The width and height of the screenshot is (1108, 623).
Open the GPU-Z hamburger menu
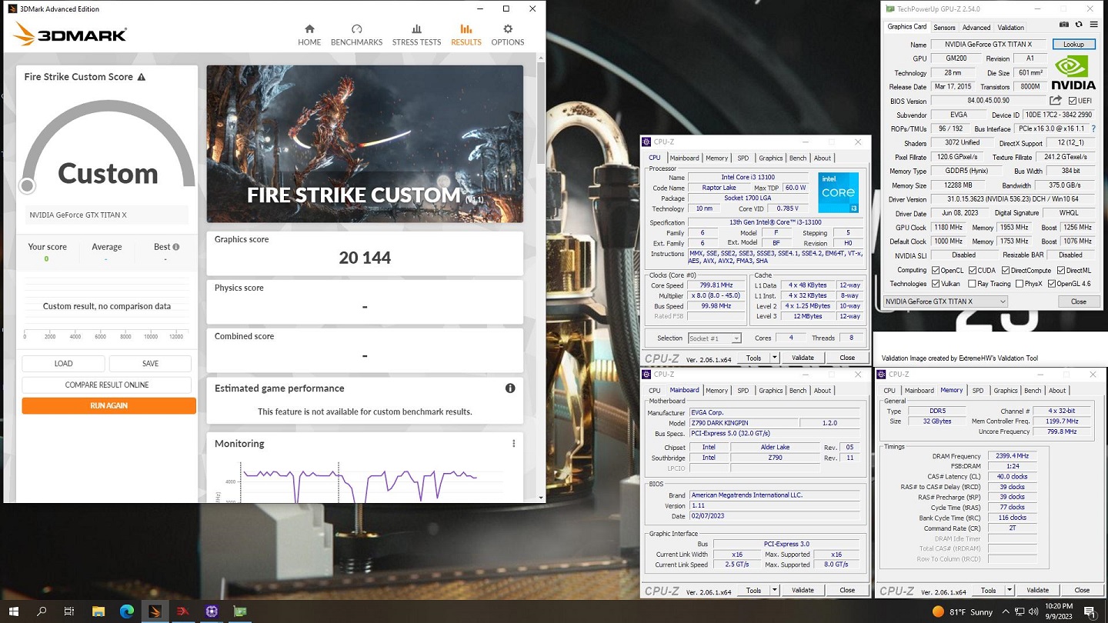(x=1093, y=25)
